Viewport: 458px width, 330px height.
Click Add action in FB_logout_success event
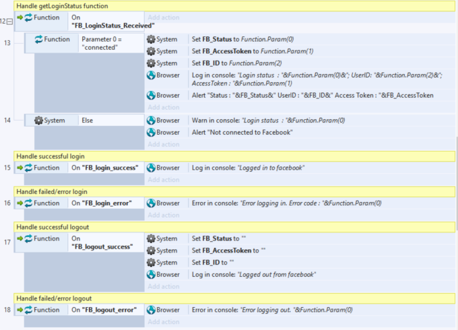coord(164,286)
